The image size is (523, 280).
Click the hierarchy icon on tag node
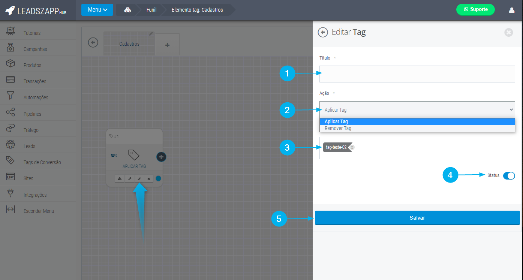click(120, 179)
